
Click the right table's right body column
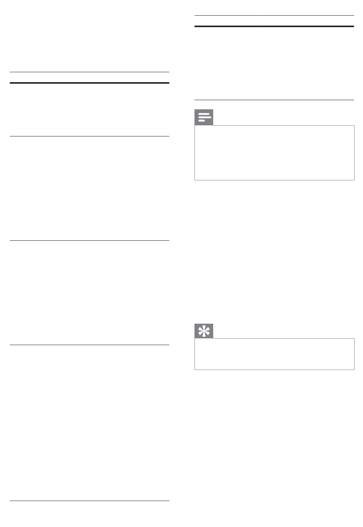(x=308, y=63)
